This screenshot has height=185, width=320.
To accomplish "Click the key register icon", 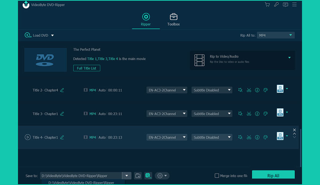I will [x=276, y=5].
